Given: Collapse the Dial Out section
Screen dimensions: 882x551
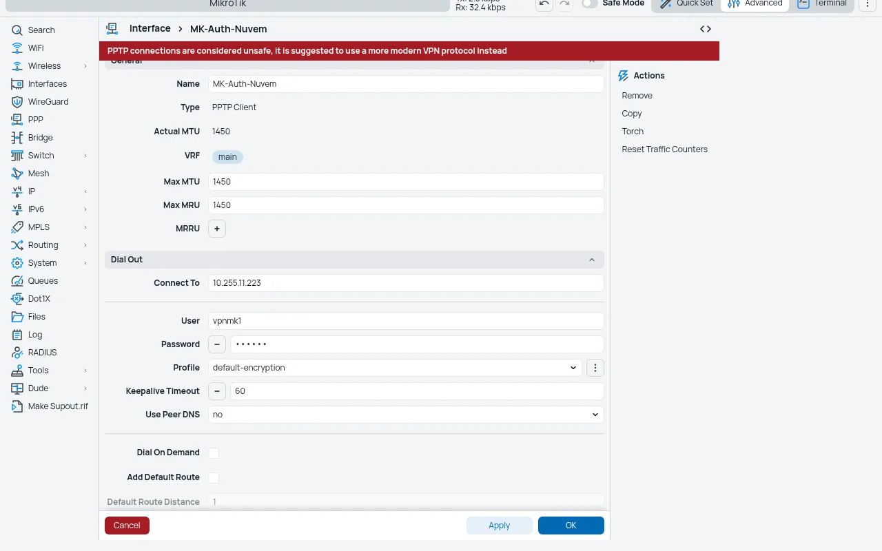Looking at the screenshot, I should [592, 260].
